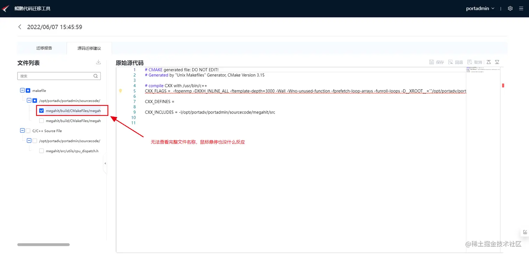Click the 保存 save button
529x255 pixels.
437,62
